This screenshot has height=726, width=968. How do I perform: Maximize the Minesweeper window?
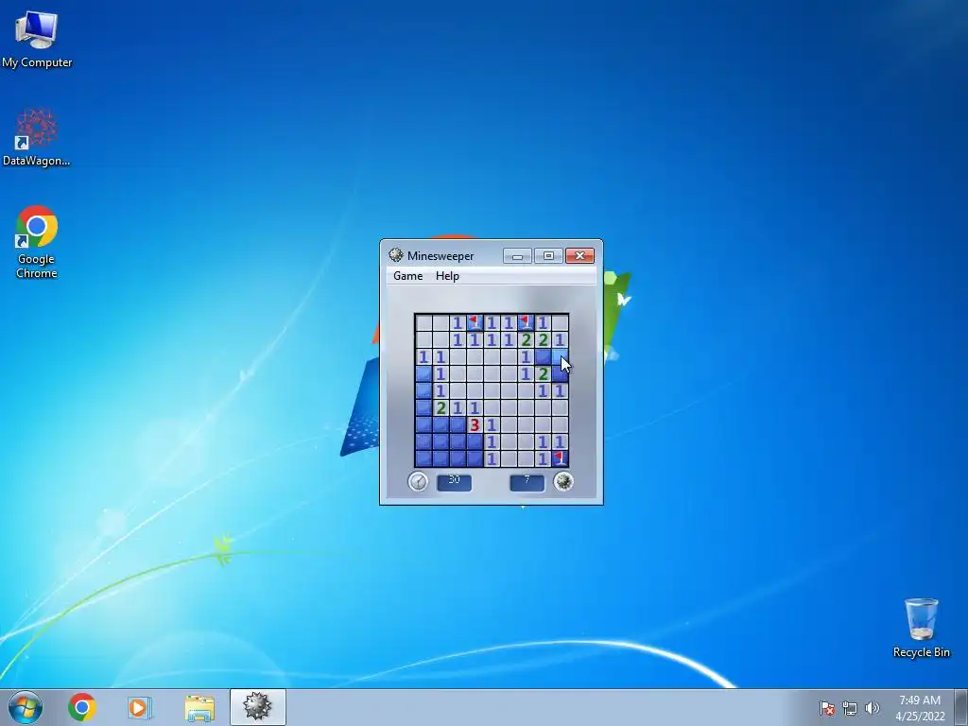coord(548,255)
